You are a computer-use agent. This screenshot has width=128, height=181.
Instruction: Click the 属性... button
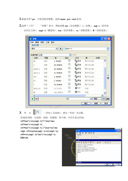pos(97,99)
